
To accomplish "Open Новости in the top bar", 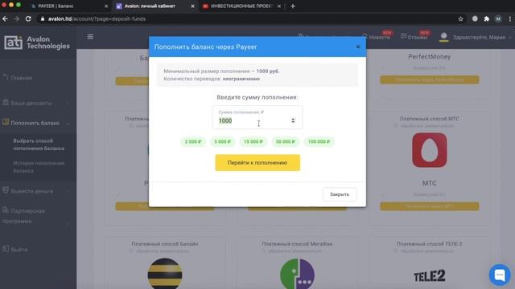I will click(379, 37).
